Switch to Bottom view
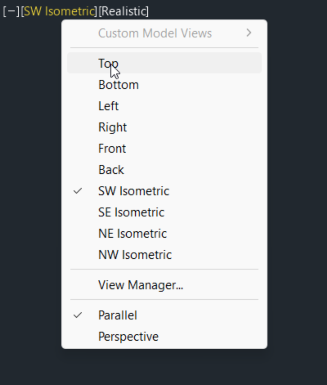 (x=118, y=85)
